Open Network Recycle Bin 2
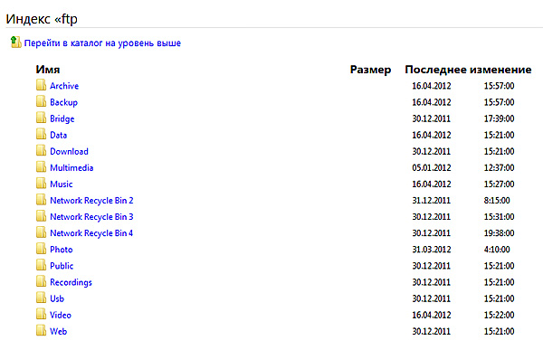Image resolution: width=543 pixels, height=350 pixels. tap(91, 201)
